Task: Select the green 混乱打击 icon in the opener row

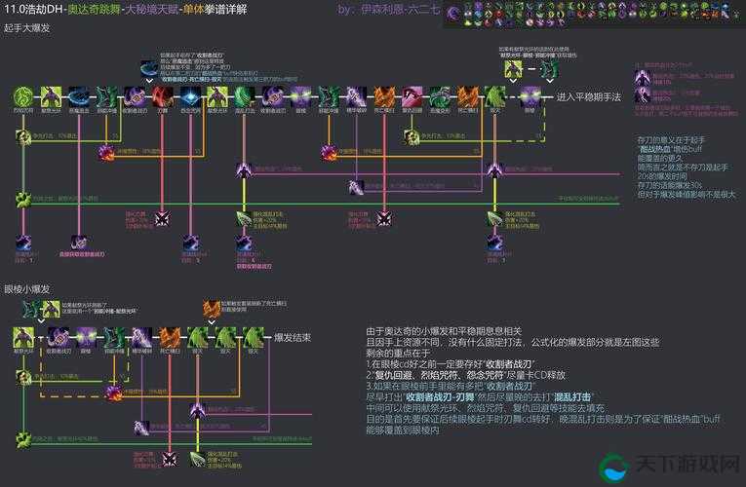Action: (x=245, y=97)
